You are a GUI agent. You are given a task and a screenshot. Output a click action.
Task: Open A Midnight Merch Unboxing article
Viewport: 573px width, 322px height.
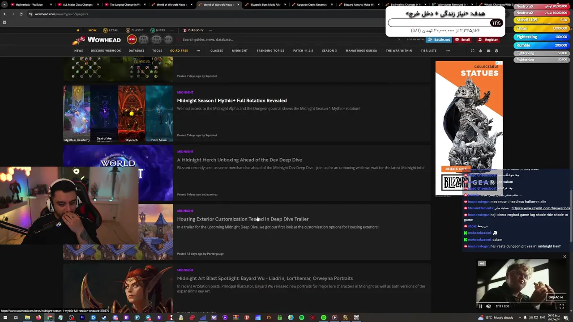click(239, 160)
